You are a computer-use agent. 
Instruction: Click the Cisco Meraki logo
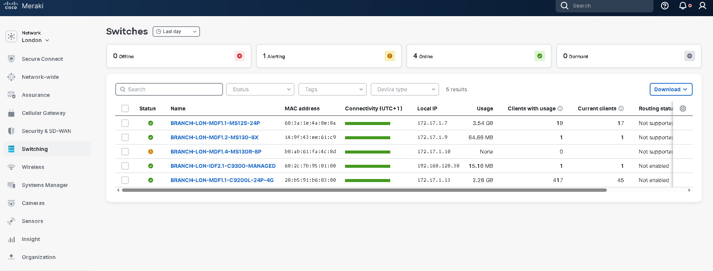[x=23, y=6]
